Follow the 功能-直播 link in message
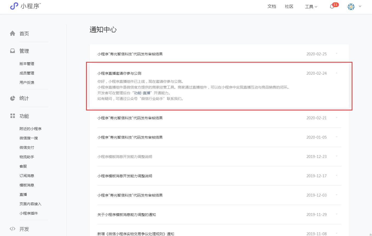The image size is (372, 236). pyautogui.click(x=142, y=93)
